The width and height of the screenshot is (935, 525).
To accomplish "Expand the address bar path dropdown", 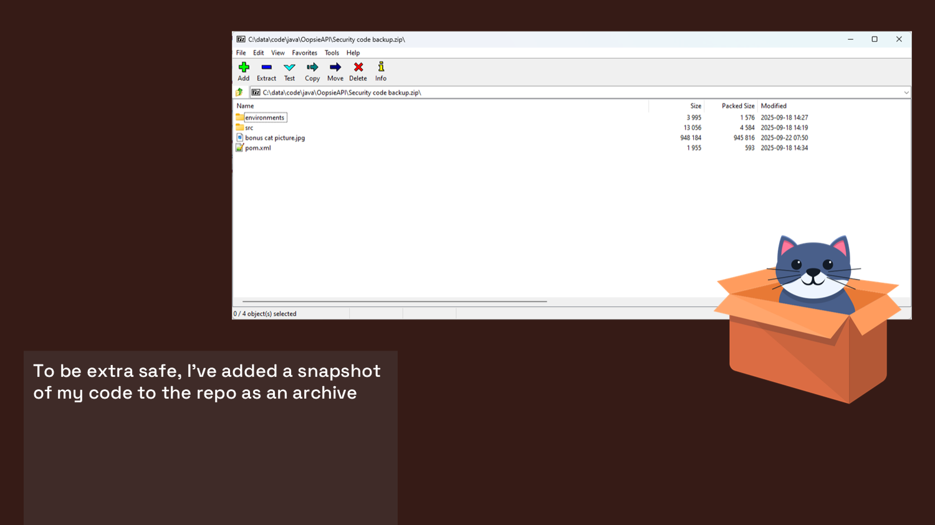I will 906,93.
